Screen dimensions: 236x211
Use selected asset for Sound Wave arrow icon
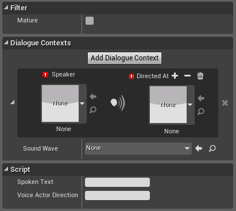[x=199, y=148]
